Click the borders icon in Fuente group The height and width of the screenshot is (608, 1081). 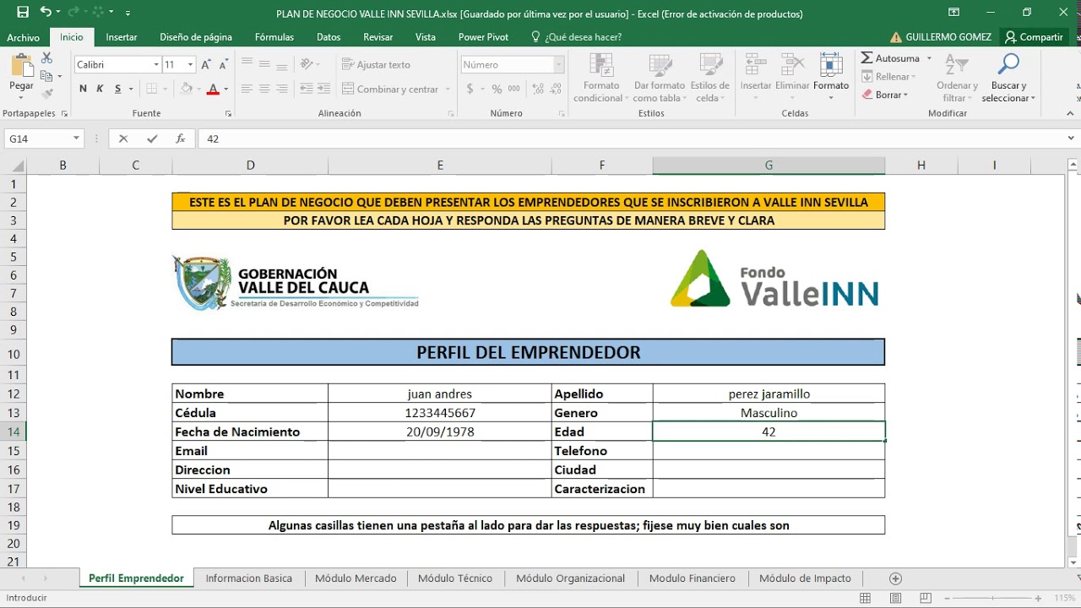pyautogui.click(x=151, y=89)
